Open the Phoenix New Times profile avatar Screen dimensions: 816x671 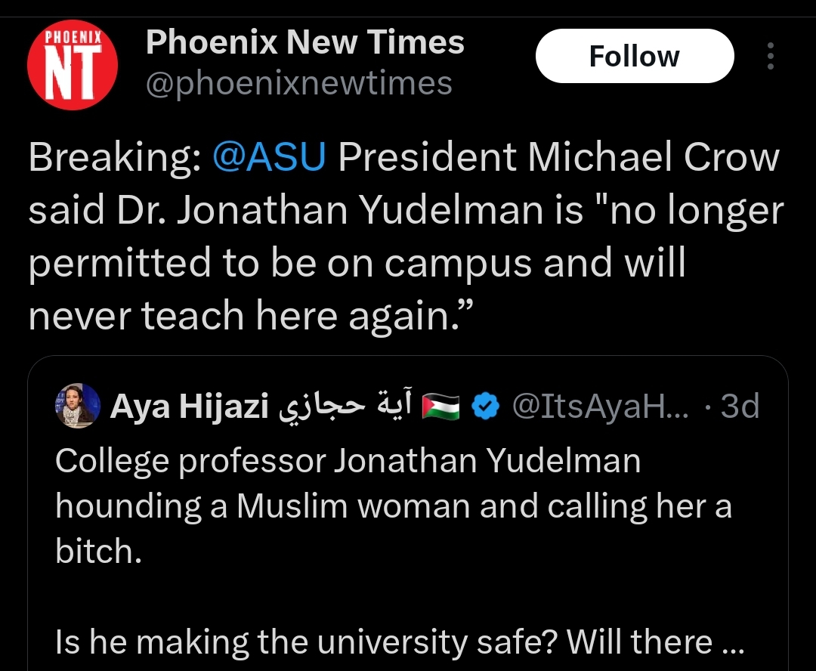click(x=73, y=64)
